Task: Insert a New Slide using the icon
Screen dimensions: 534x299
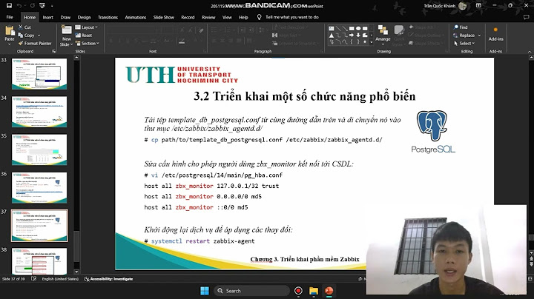Action: point(67,30)
